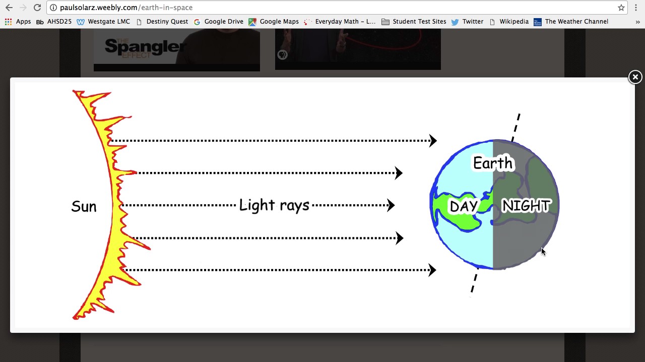
Task: Click the NIGHT label on globe
Action: point(526,206)
